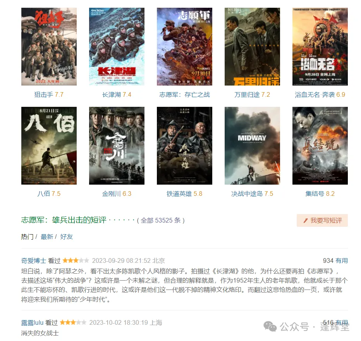Screen dimensions: 361x341
Task: Open the MIDWAY movie poster
Action: [x=252, y=146]
